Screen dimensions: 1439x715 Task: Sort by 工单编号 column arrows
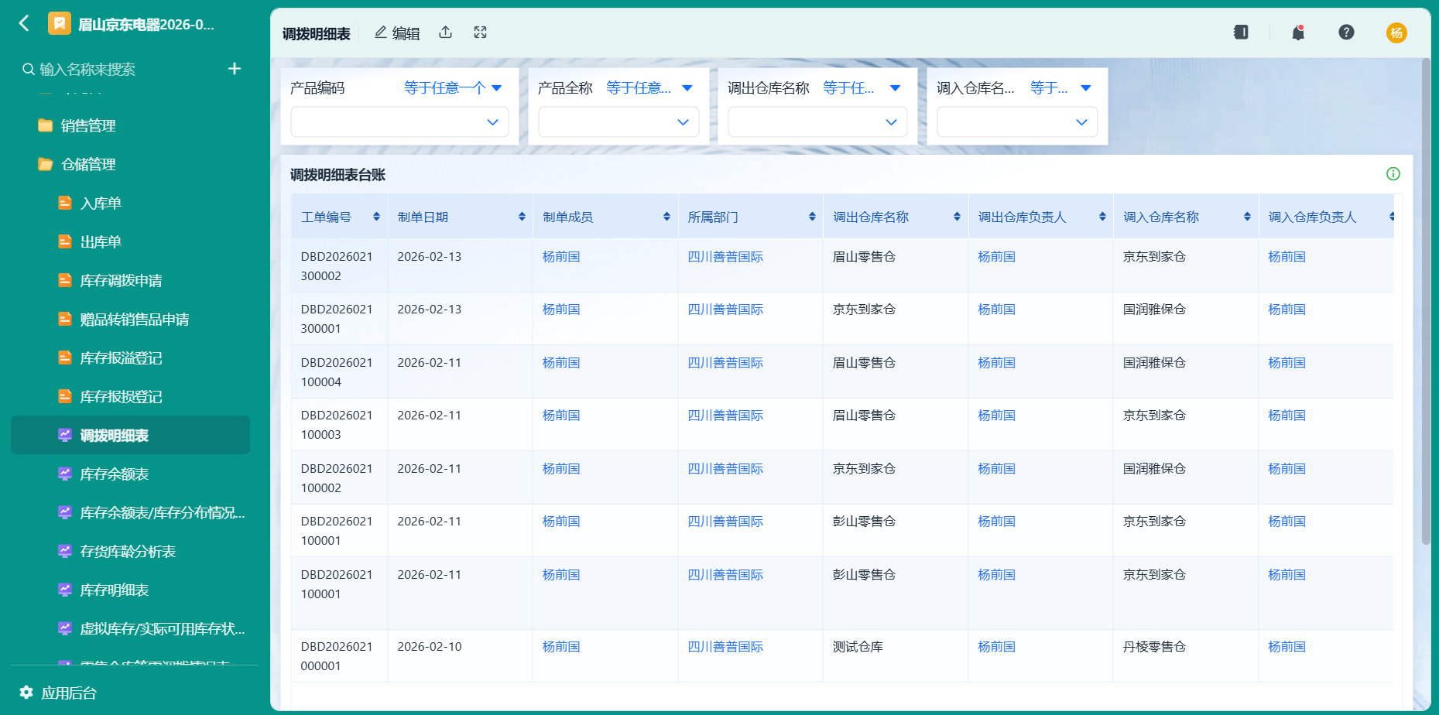(376, 217)
